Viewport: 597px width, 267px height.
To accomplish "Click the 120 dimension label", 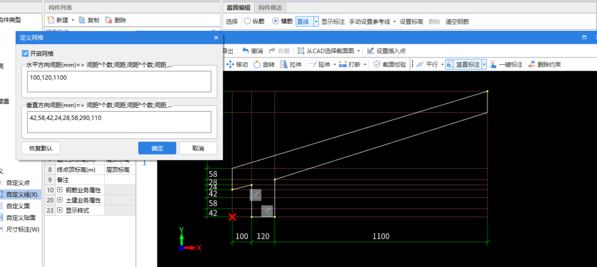I will pyautogui.click(x=263, y=236).
